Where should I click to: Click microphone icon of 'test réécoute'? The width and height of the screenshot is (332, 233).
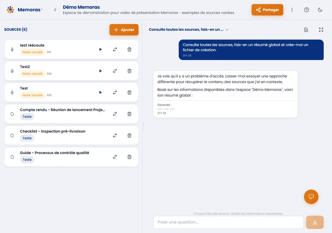pos(12,49)
